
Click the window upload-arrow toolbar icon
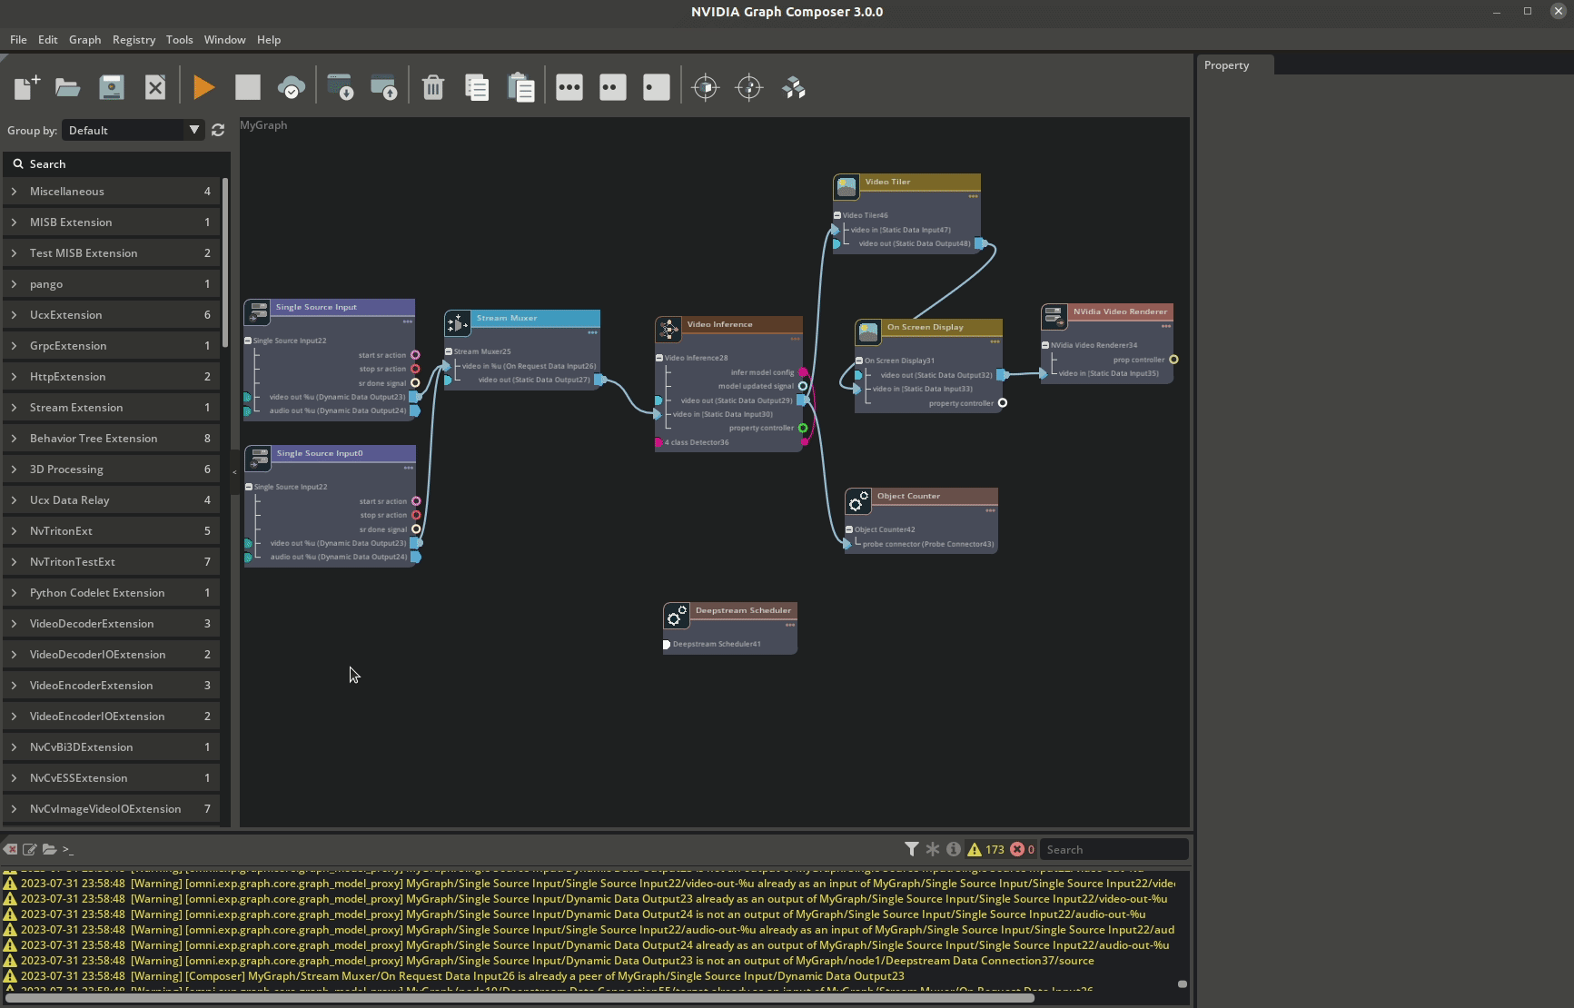tap(383, 87)
